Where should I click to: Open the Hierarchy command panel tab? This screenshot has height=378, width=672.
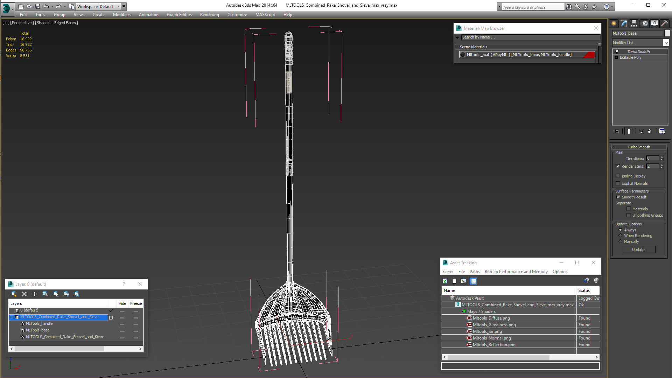point(634,23)
